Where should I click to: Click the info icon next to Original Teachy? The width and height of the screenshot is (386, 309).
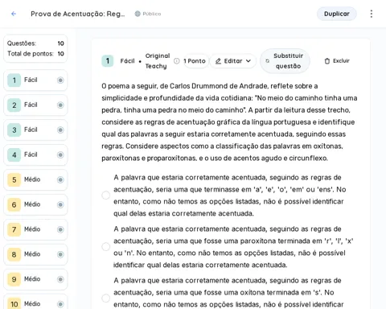click(x=177, y=61)
